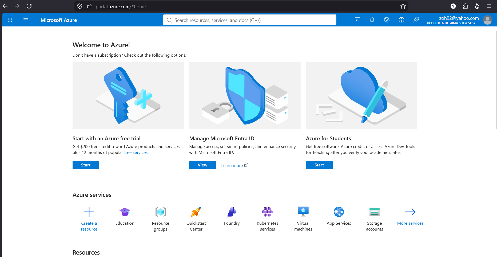Screen dimensions: 497x257
Task: Click the Manage Microsoft Entra ID title
Action: pyautogui.click(x=222, y=138)
